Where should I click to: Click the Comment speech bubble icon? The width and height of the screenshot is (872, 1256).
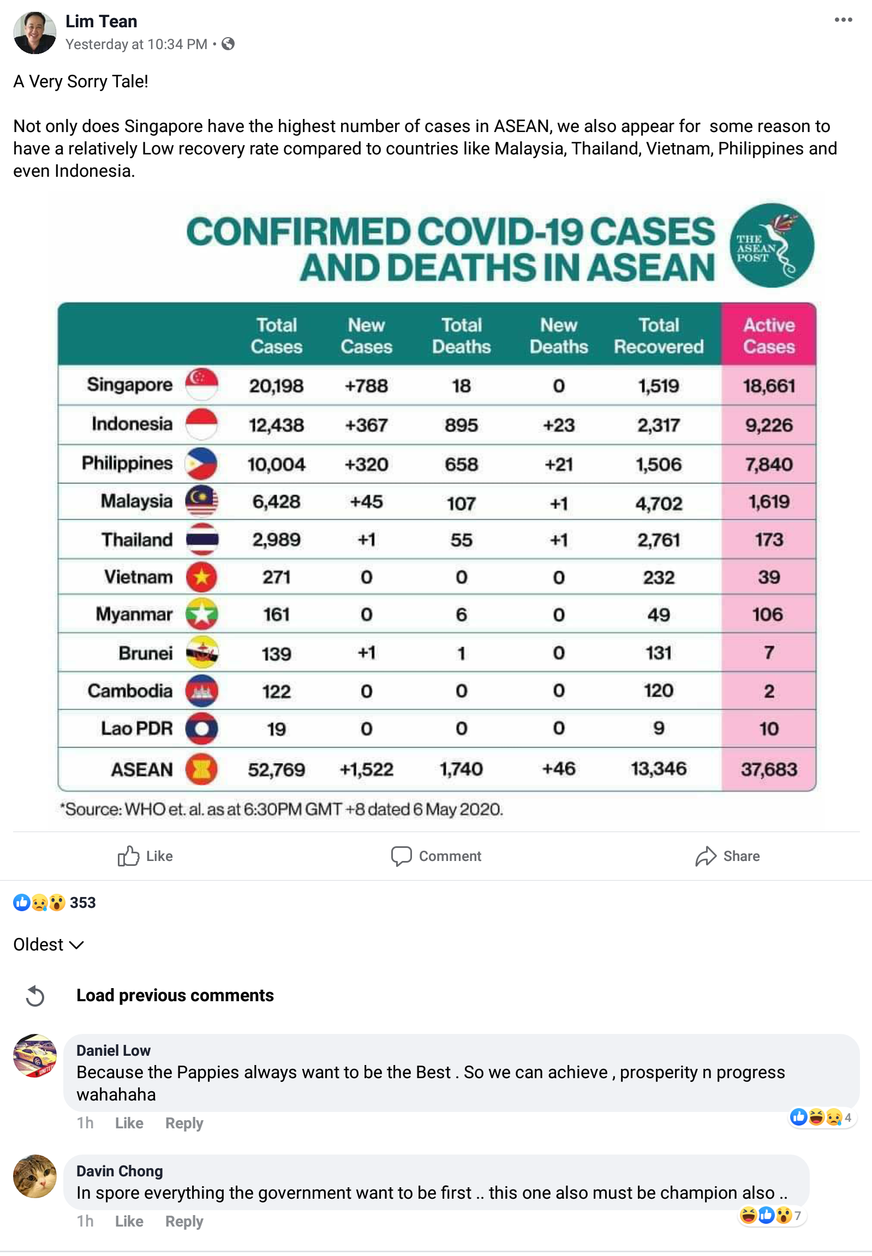[x=401, y=856]
